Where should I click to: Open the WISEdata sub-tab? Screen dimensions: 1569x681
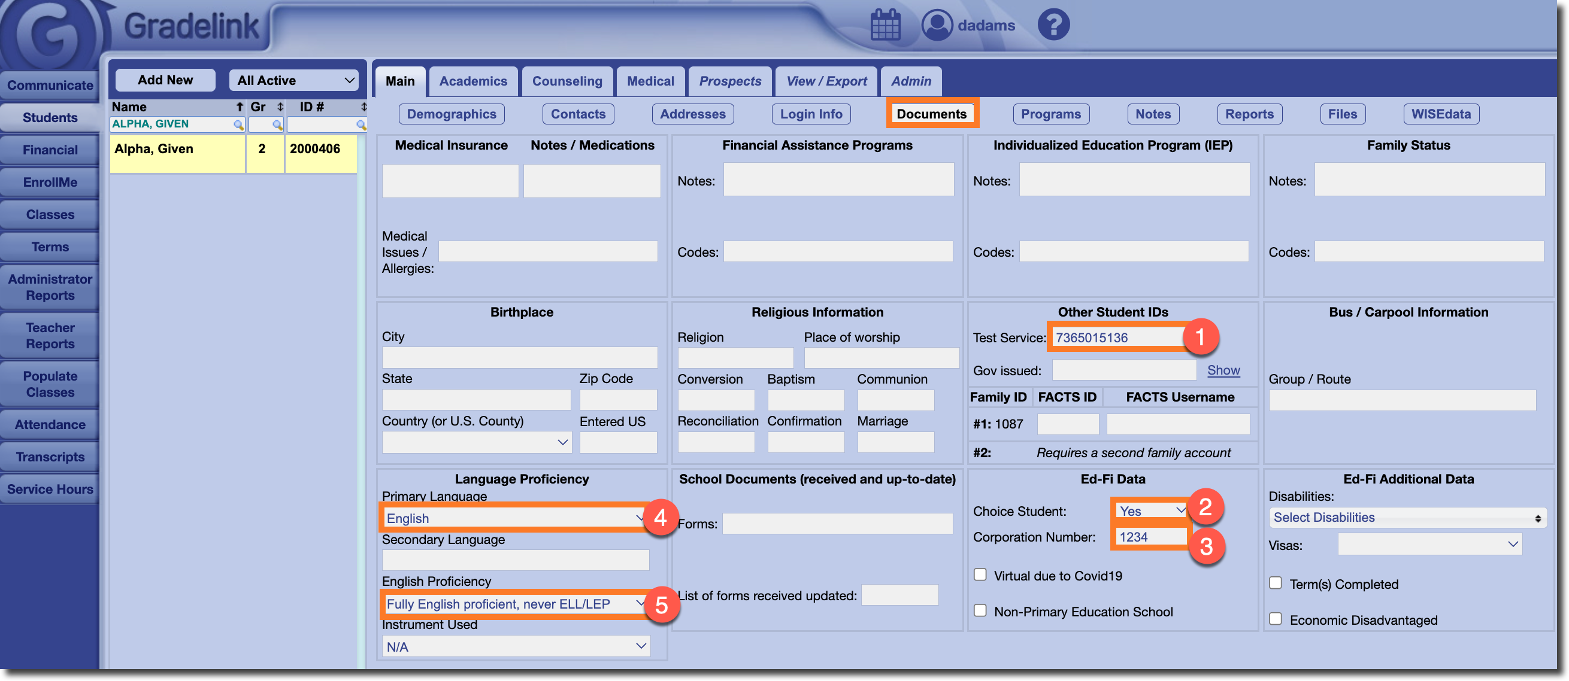(1441, 114)
